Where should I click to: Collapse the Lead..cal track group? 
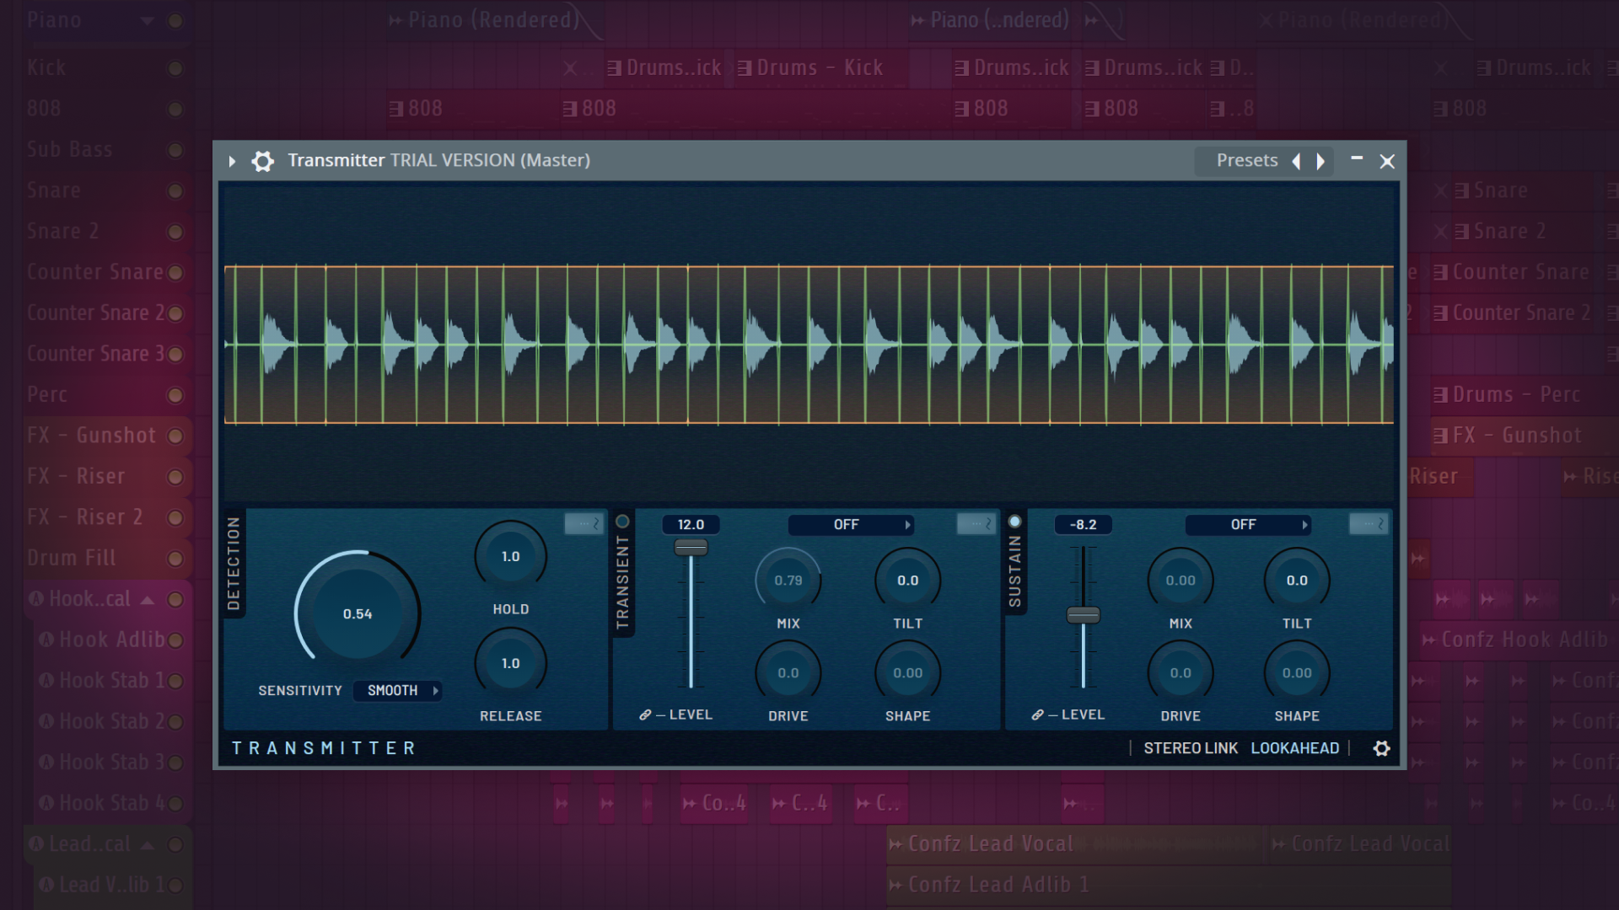[x=148, y=844]
